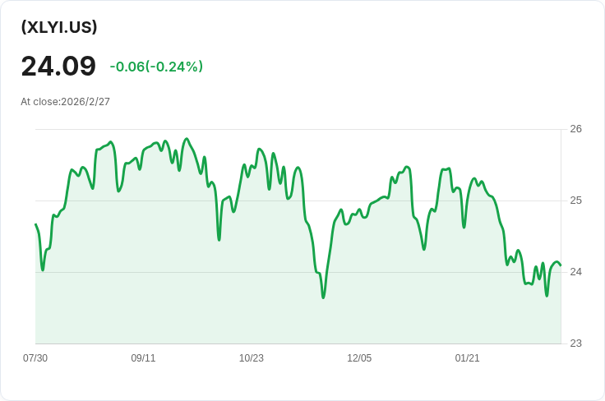Click the chart line's lowest dip point
Image resolution: width=605 pixels, height=401 pixels.
click(x=323, y=297)
